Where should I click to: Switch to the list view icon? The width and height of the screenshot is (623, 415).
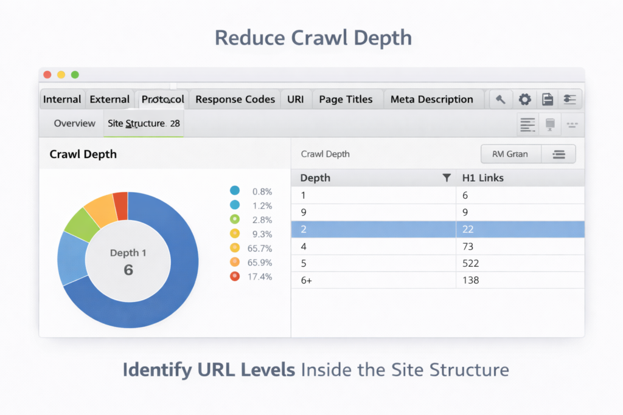coord(527,124)
